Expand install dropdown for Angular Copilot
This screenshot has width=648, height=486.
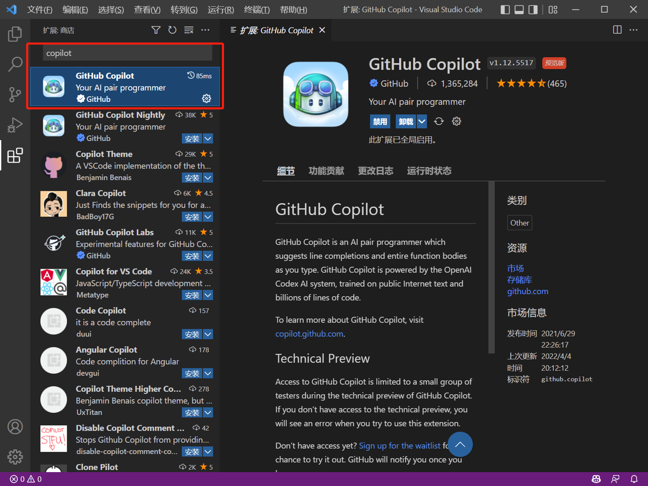click(x=208, y=373)
